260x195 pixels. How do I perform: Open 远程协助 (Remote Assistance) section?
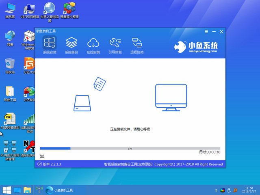tap(136, 44)
